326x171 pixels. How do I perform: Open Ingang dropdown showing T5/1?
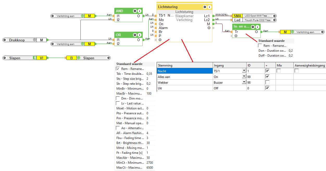(244, 71)
